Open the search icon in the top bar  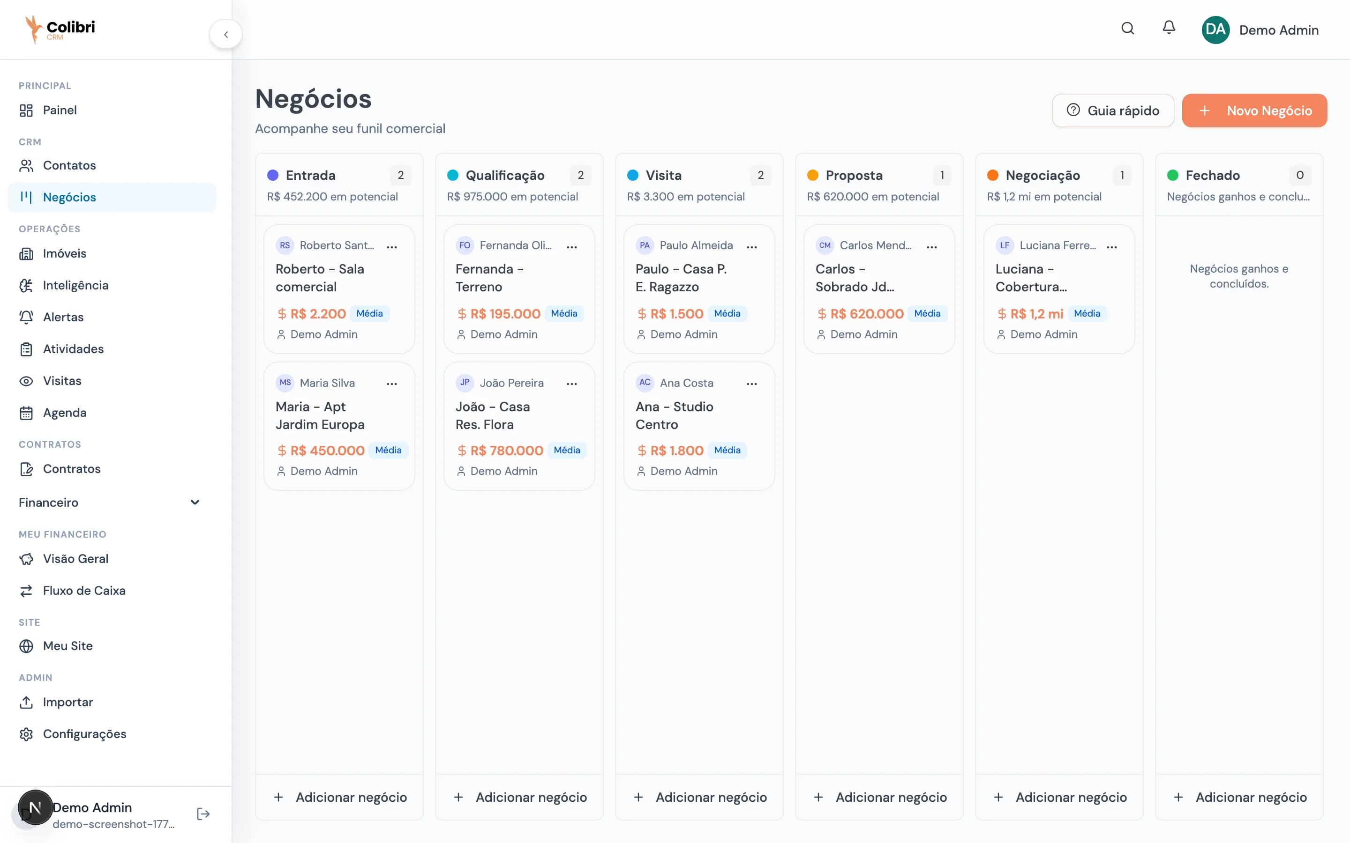[1127, 29]
